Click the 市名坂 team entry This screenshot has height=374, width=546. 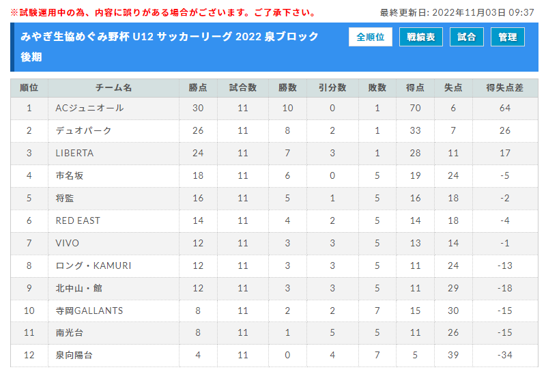point(70,175)
